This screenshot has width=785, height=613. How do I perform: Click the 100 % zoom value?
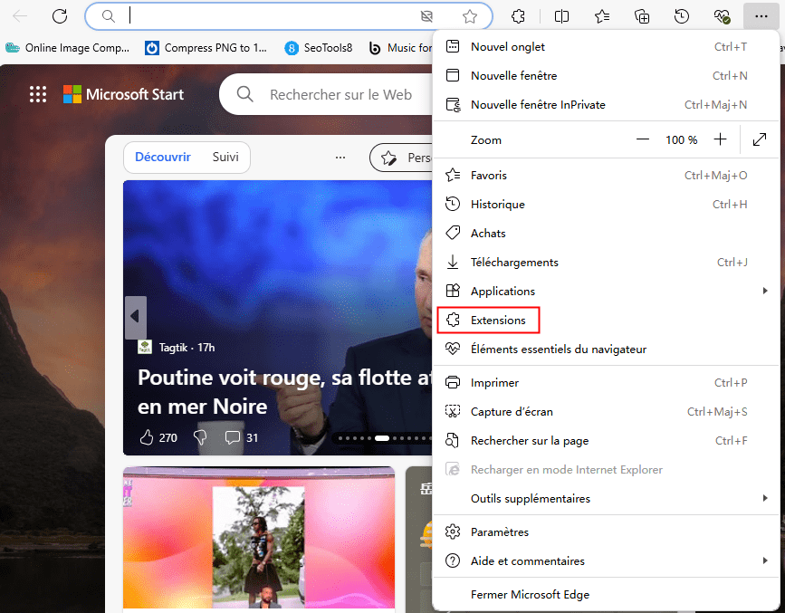681,140
